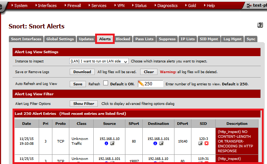The width and height of the screenshot is (267, 164).
Task: Suppress alert SID 120:3 with plus icon
Action: [x=200, y=143]
